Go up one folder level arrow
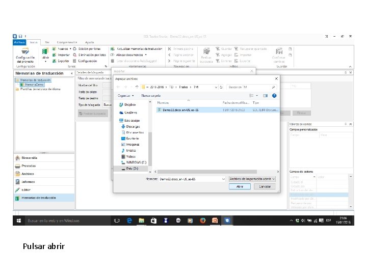 pyautogui.click(x=137, y=87)
